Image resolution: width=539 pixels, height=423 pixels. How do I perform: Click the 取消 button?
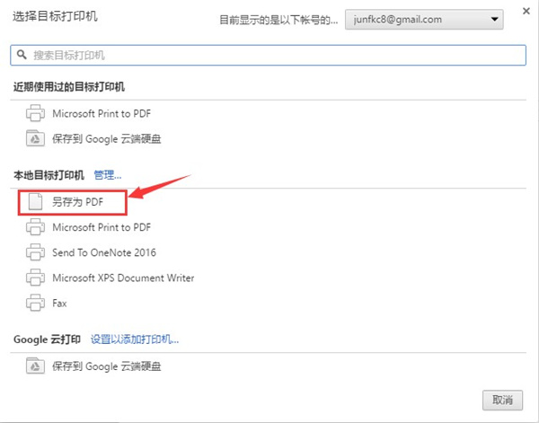[502, 400]
